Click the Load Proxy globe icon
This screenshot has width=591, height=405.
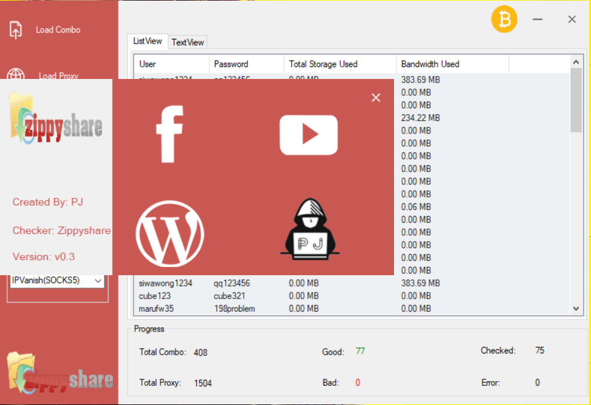pyautogui.click(x=16, y=74)
